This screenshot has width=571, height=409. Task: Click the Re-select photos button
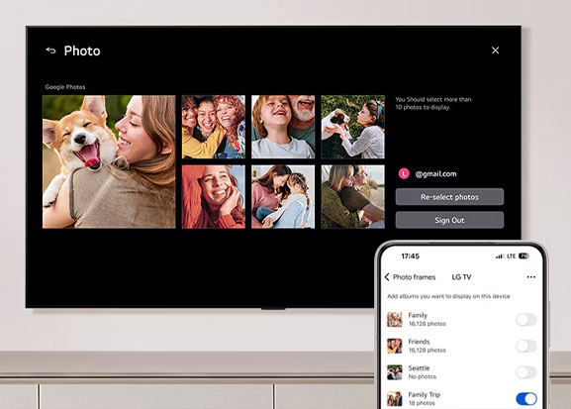click(449, 197)
